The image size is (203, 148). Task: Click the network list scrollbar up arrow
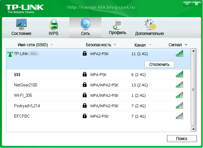tap(194, 51)
